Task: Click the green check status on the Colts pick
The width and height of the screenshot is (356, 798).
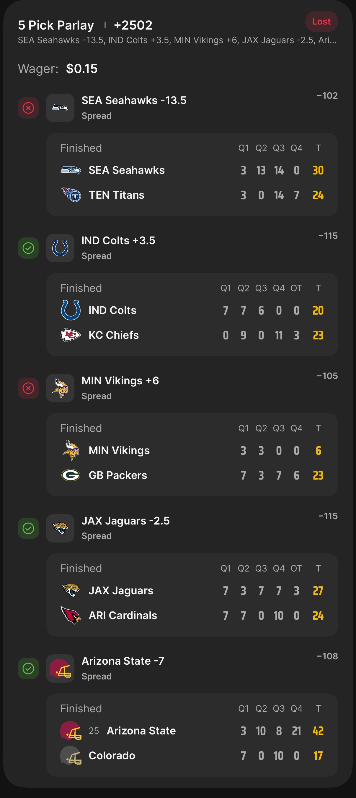Action: click(28, 248)
